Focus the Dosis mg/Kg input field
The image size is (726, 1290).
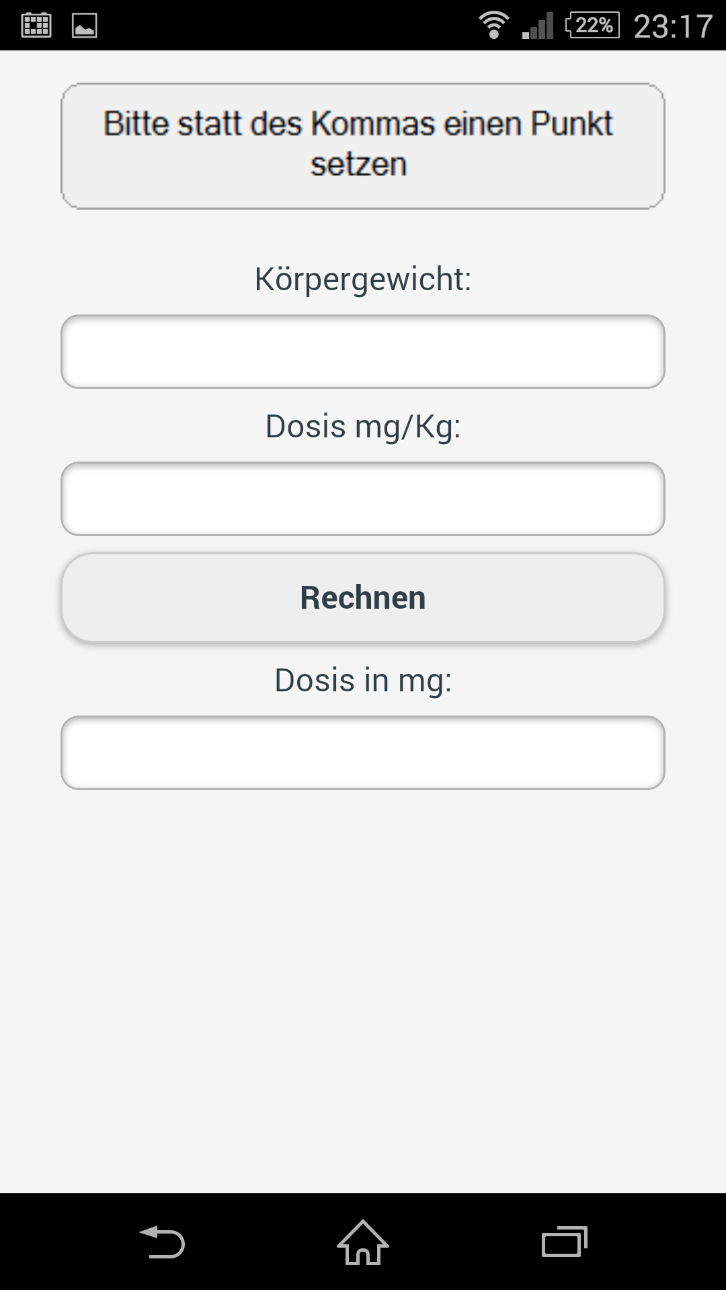[x=363, y=499]
